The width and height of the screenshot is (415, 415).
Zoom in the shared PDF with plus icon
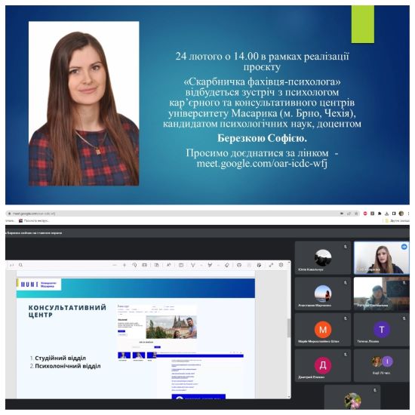click(x=124, y=265)
